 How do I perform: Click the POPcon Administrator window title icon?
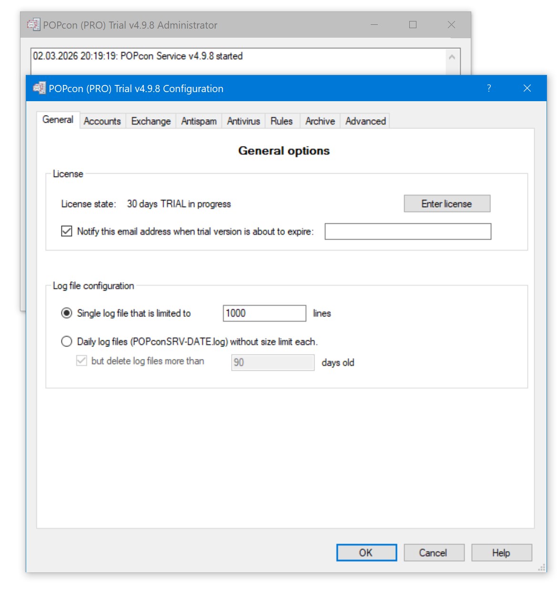pos(33,25)
